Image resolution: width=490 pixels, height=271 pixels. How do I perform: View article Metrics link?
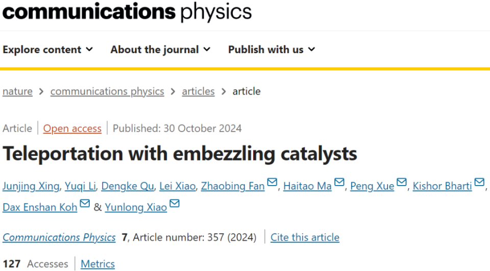[x=98, y=264]
